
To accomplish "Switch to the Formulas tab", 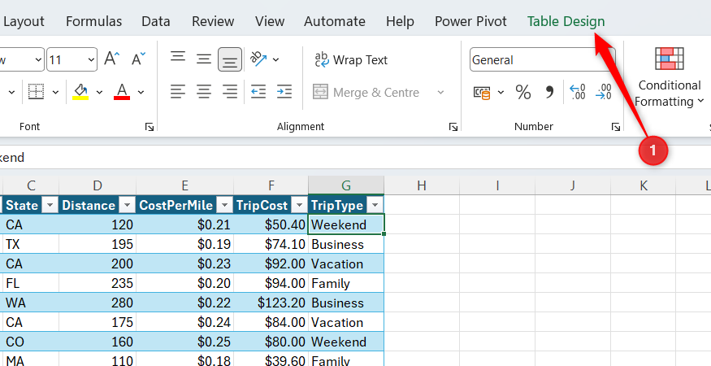I will click(x=94, y=21).
